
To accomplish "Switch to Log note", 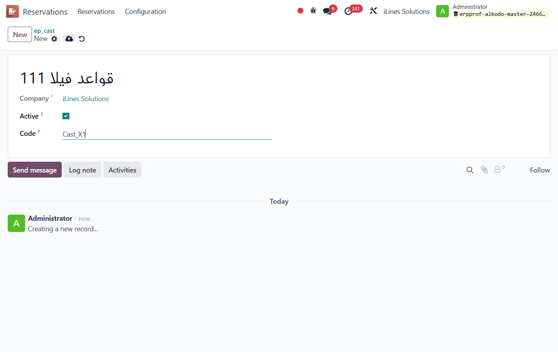I will click(x=83, y=170).
